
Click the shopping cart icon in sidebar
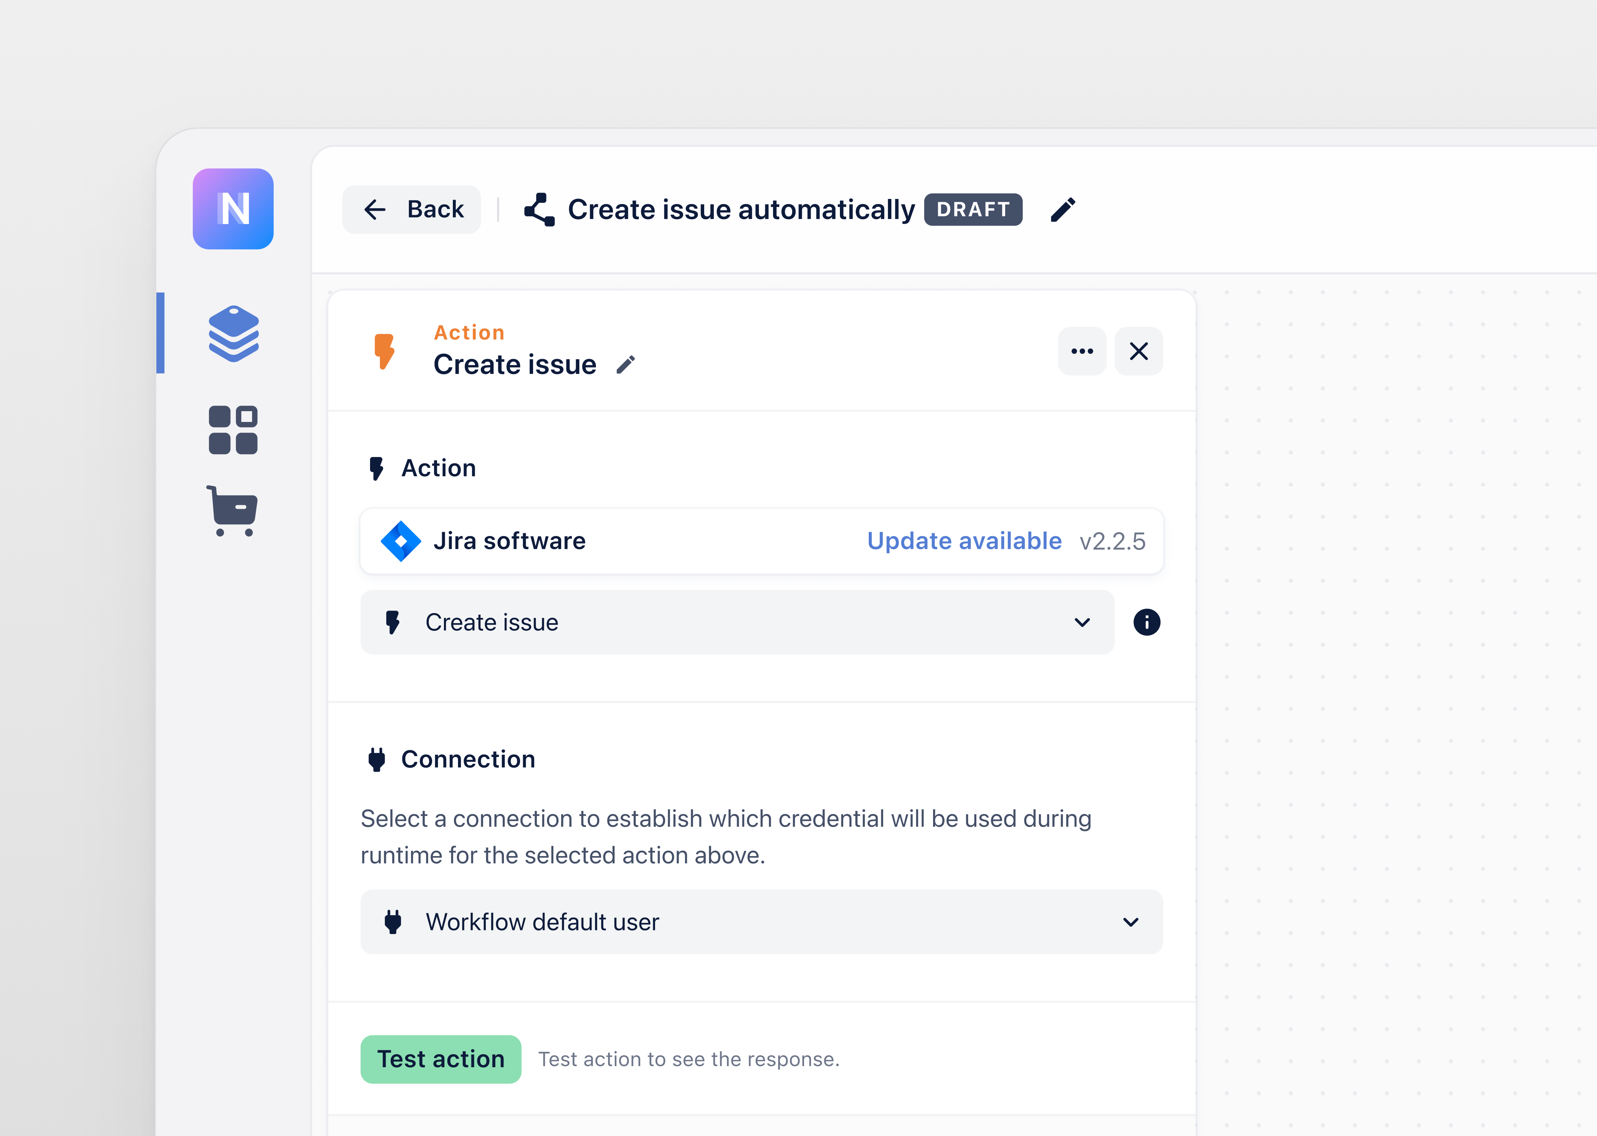click(x=233, y=511)
